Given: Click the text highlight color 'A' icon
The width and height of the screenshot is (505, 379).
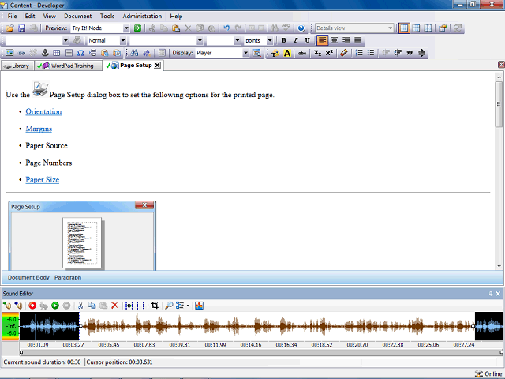Looking at the screenshot, I should pyautogui.click(x=287, y=53).
